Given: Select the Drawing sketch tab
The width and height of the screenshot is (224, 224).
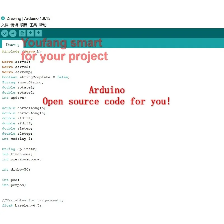Looking at the screenshot, I should click(13, 45).
